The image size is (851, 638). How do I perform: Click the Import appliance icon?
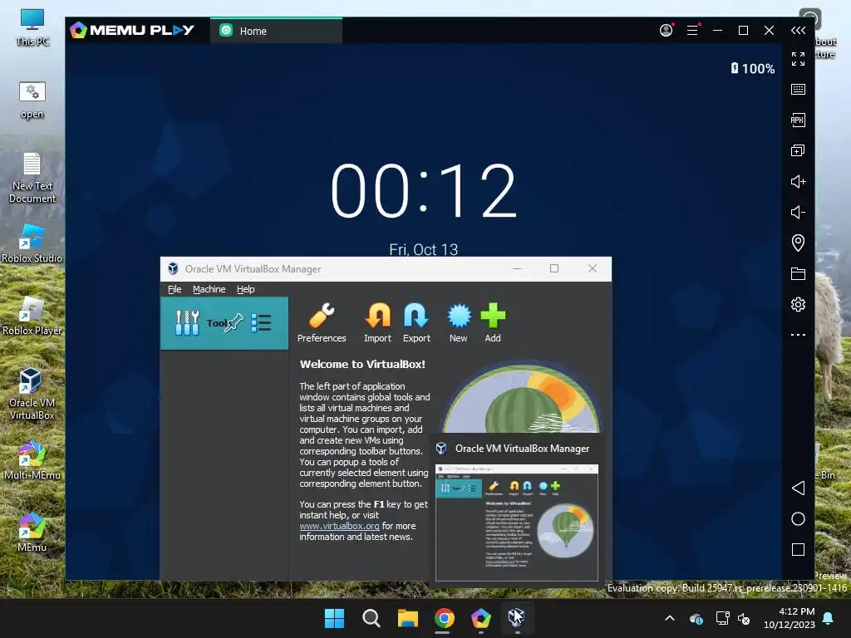point(378,323)
